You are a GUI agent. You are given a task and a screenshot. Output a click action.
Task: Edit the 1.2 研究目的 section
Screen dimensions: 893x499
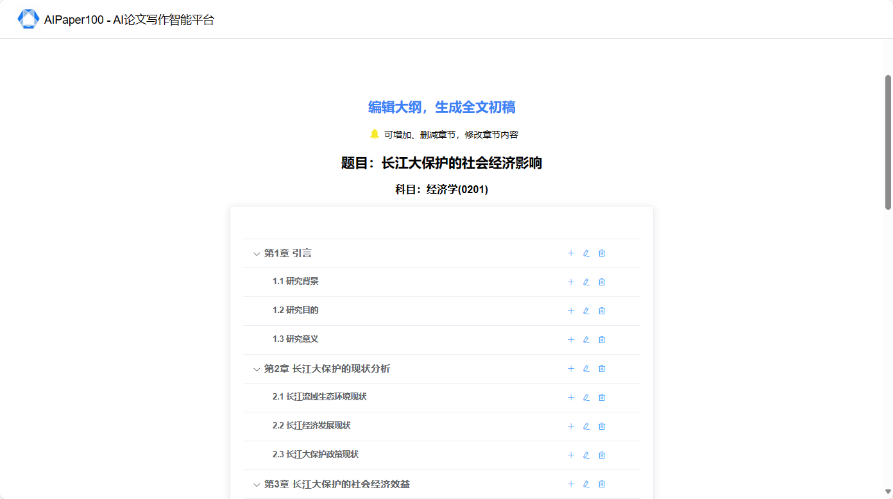coord(586,311)
